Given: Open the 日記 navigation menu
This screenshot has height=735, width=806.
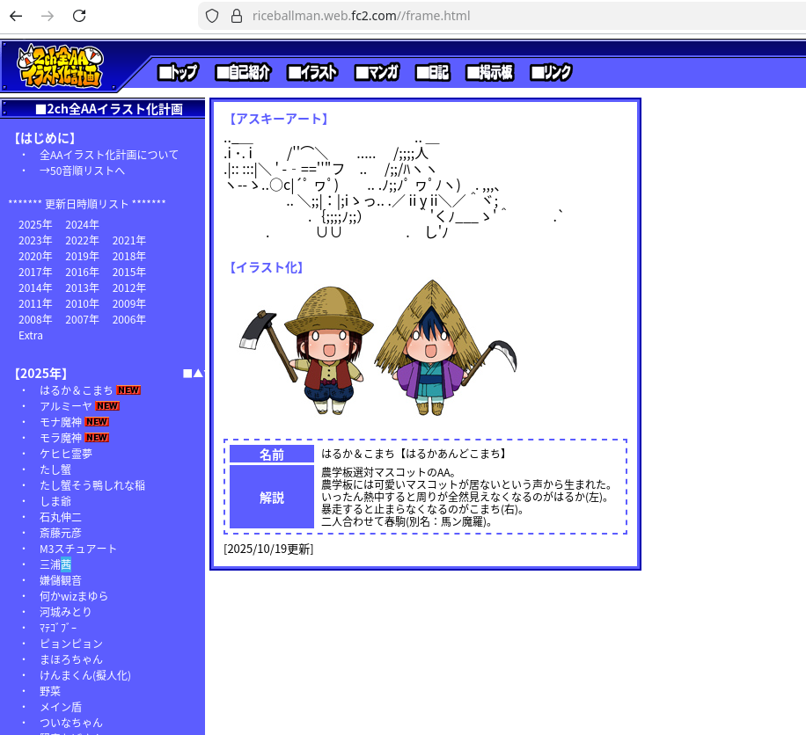Looking at the screenshot, I should point(432,72).
